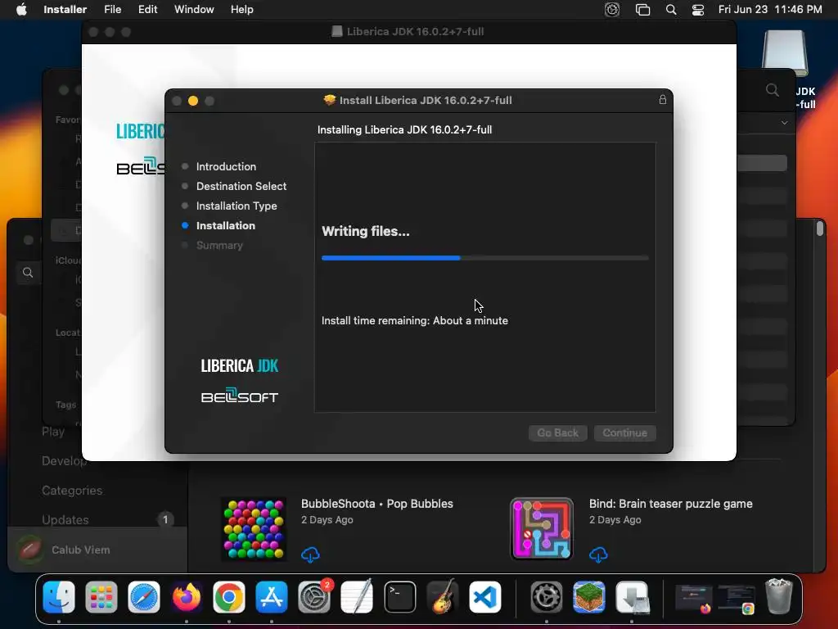Click the installation progress bar
The height and width of the screenshot is (629, 838).
click(484, 258)
